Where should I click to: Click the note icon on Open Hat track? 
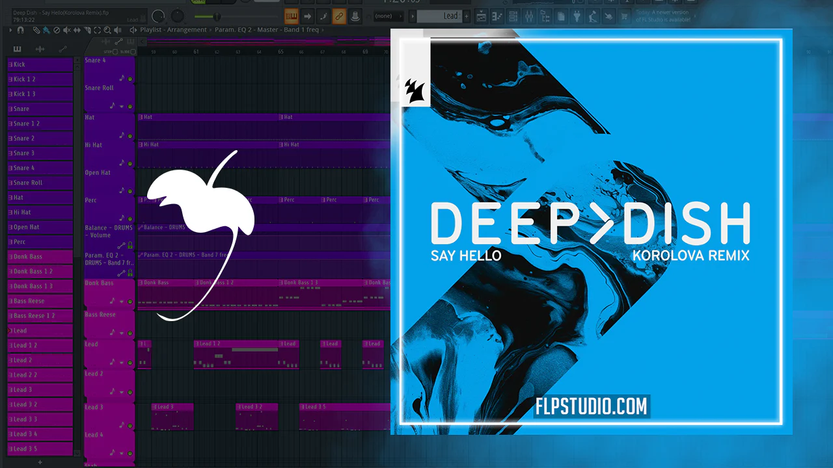pyautogui.click(x=122, y=190)
